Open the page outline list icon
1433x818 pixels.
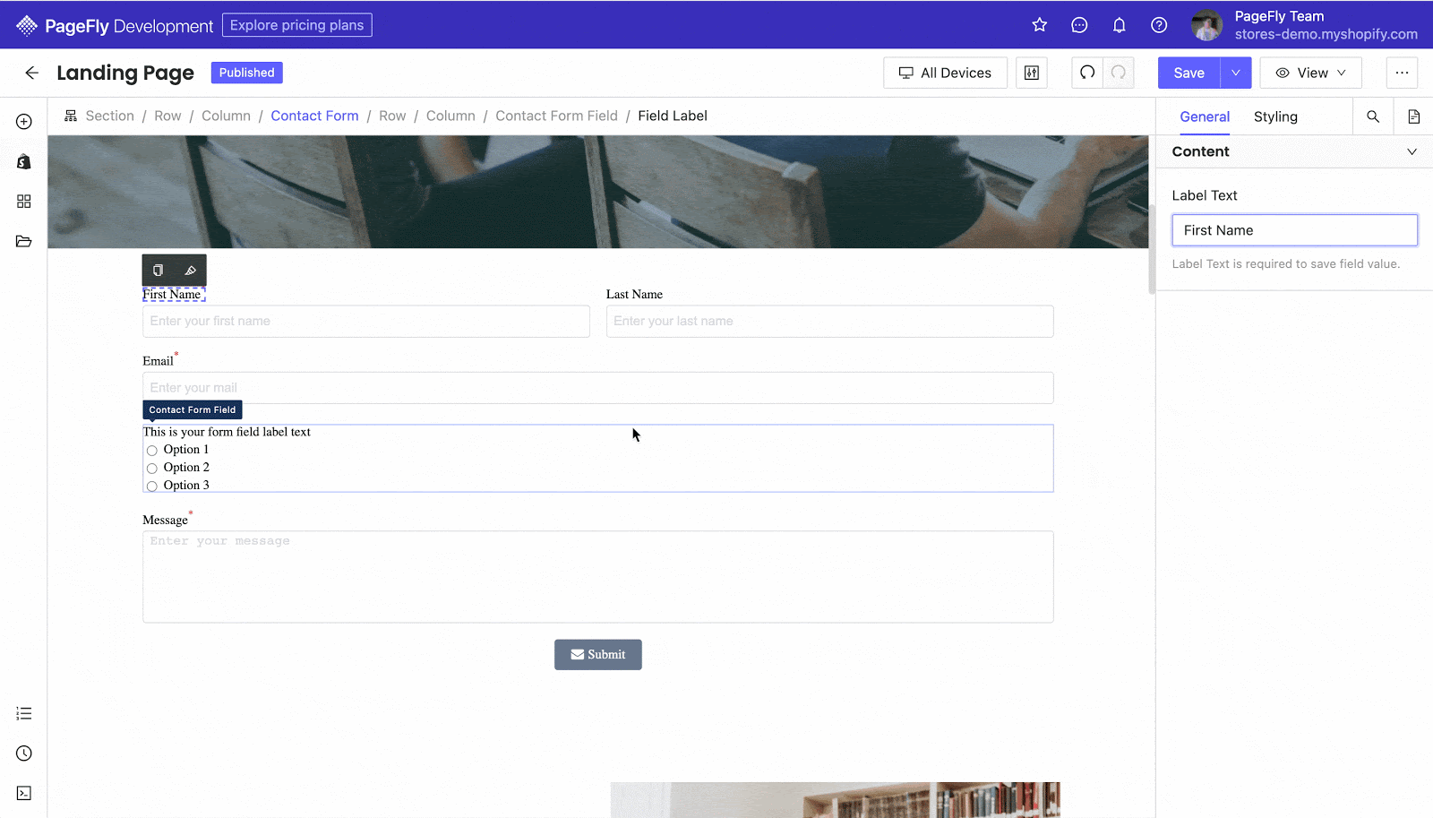[24, 713]
